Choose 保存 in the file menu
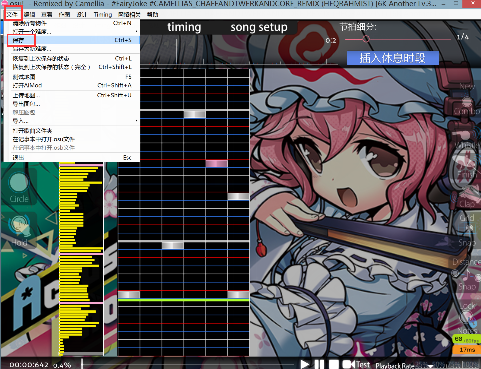481x369 pixels. (72, 40)
